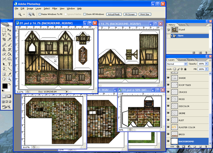Select the Paint Bucket tool
The height and width of the screenshot is (153, 213).
tap(9, 54)
